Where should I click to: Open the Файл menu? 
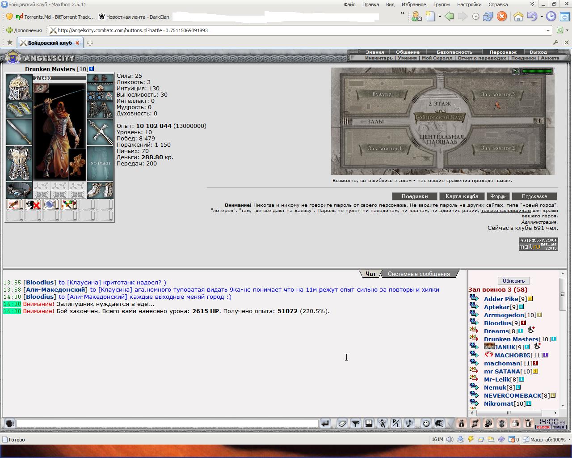pos(349,4)
